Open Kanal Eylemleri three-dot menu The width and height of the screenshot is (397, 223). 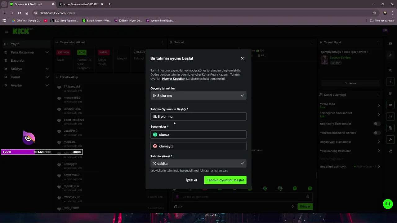tap(378, 95)
